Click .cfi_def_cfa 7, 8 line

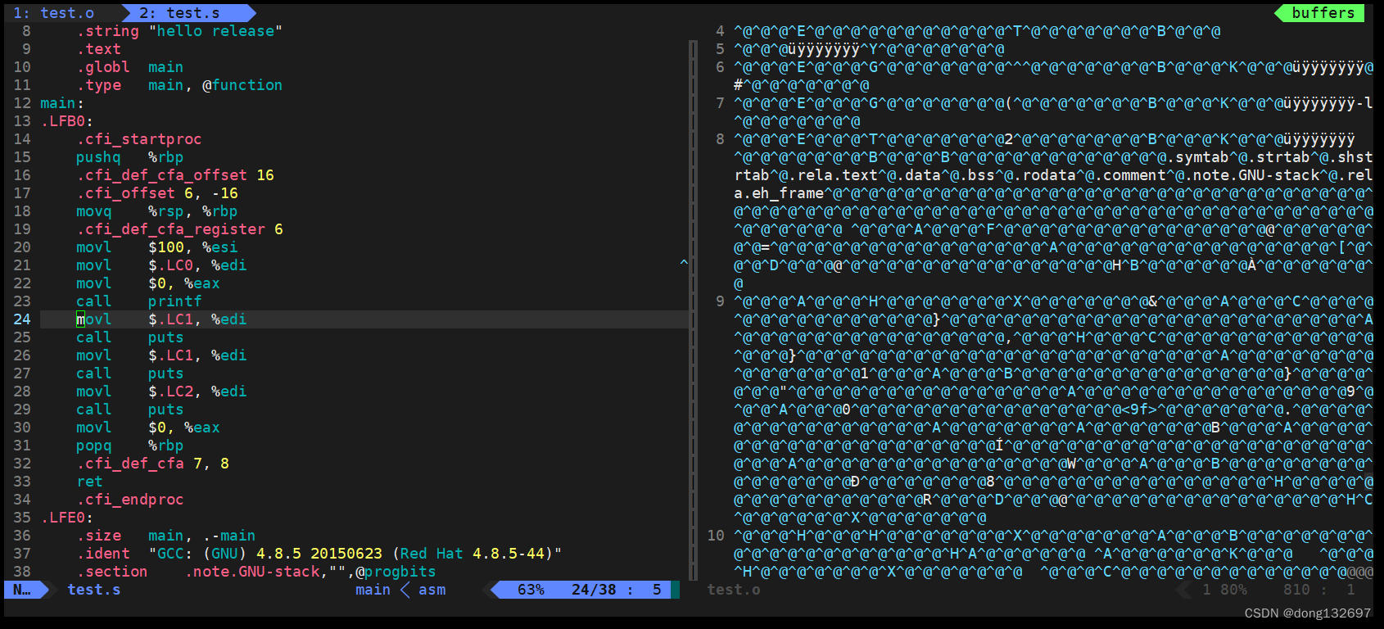(x=152, y=464)
